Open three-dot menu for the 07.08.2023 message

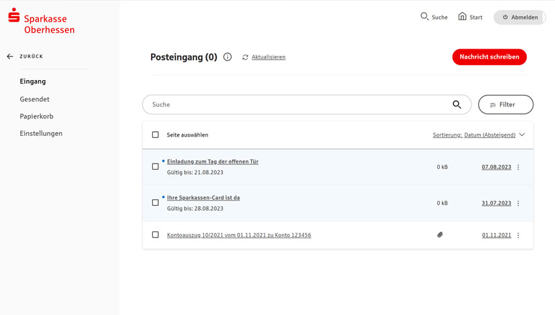pos(518,167)
